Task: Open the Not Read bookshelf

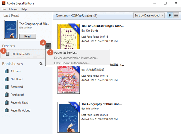Action: click(x=17, y=79)
